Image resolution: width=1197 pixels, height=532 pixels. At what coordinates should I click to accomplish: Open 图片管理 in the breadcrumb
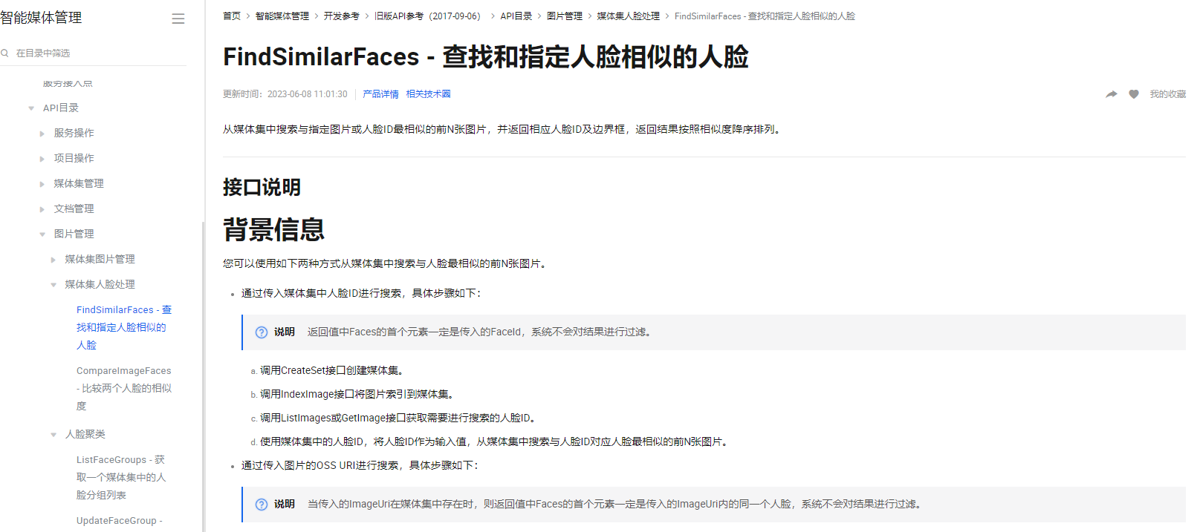tap(565, 16)
